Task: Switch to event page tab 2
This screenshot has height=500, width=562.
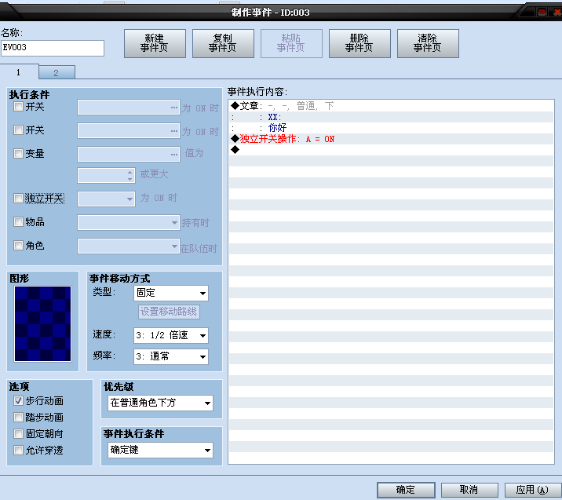Action: [57, 72]
